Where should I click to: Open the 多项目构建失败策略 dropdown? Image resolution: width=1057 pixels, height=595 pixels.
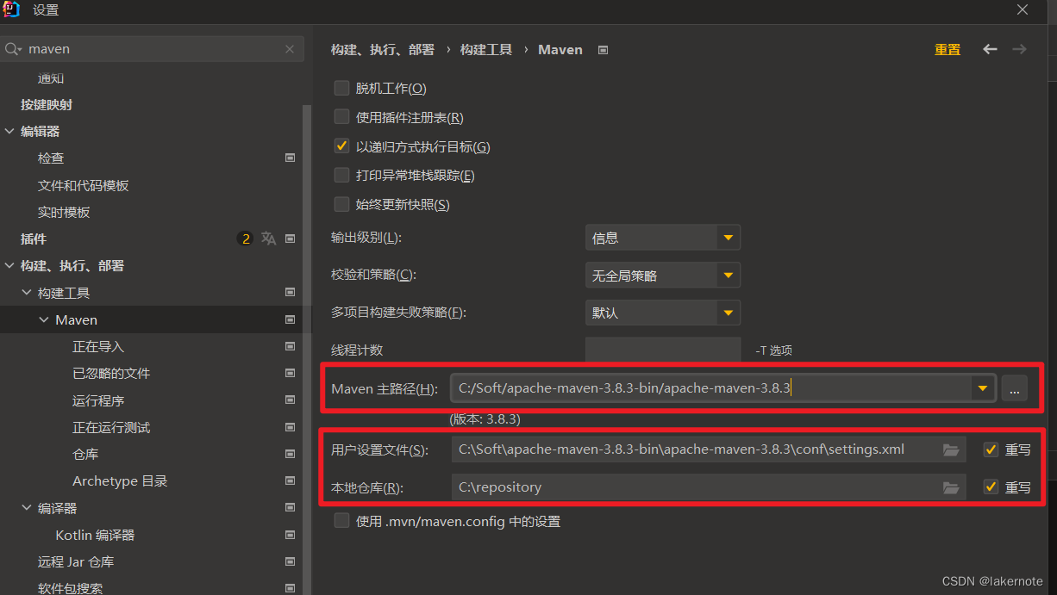tap(662, 313)
